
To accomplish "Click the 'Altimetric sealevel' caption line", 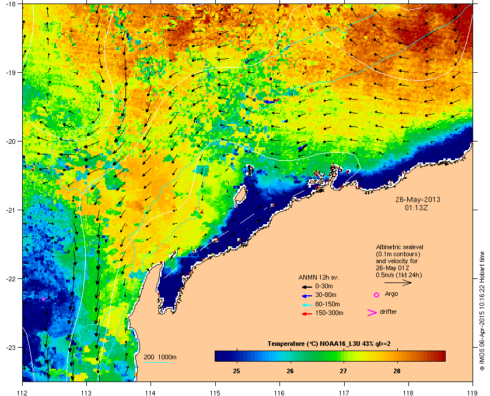I will [400, 247].
